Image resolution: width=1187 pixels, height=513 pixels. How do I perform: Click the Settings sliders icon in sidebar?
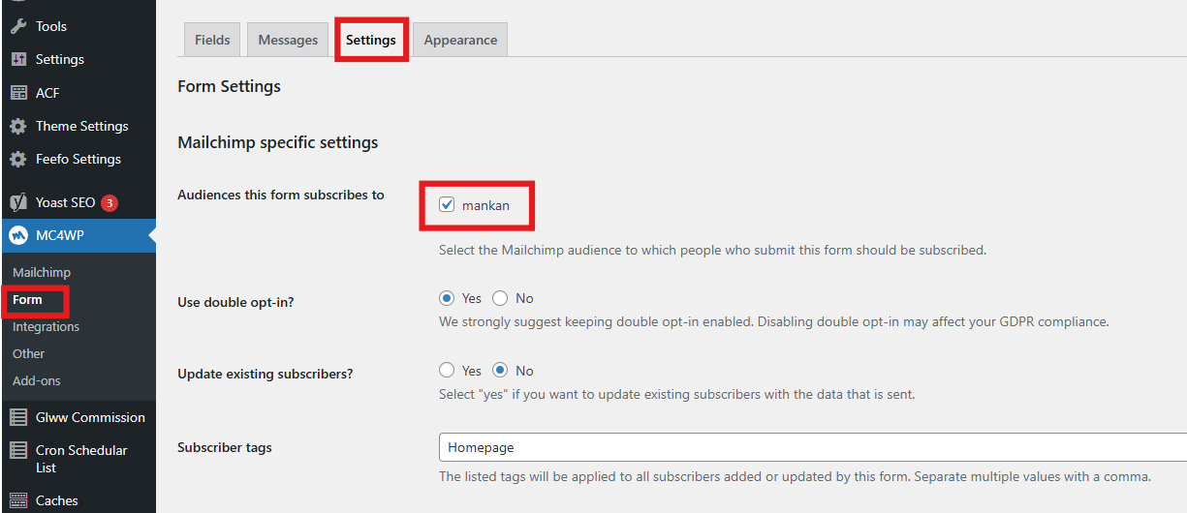coord(18,59)
